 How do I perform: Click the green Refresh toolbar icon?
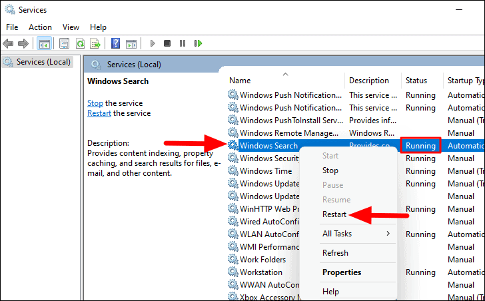click(80, 43)
